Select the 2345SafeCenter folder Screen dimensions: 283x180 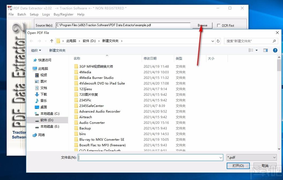click(91, 106)
